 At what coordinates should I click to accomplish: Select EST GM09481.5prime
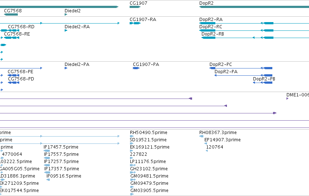(149, 176)
